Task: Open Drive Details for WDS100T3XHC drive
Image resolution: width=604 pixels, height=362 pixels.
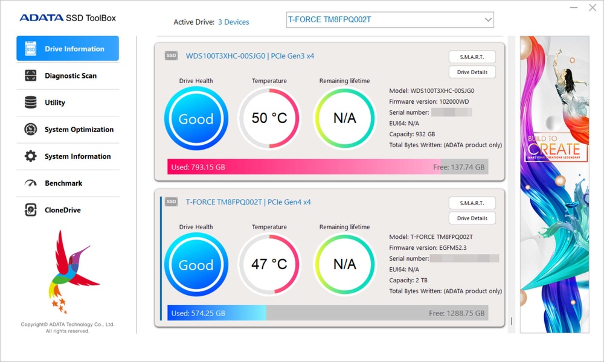Action: (472, 72)
